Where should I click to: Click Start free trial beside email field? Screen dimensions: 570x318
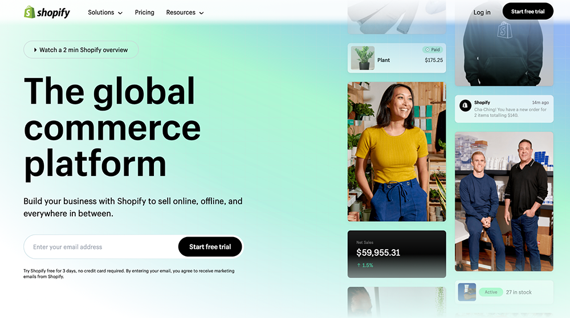pyautogui.click(x=210, y=247)
